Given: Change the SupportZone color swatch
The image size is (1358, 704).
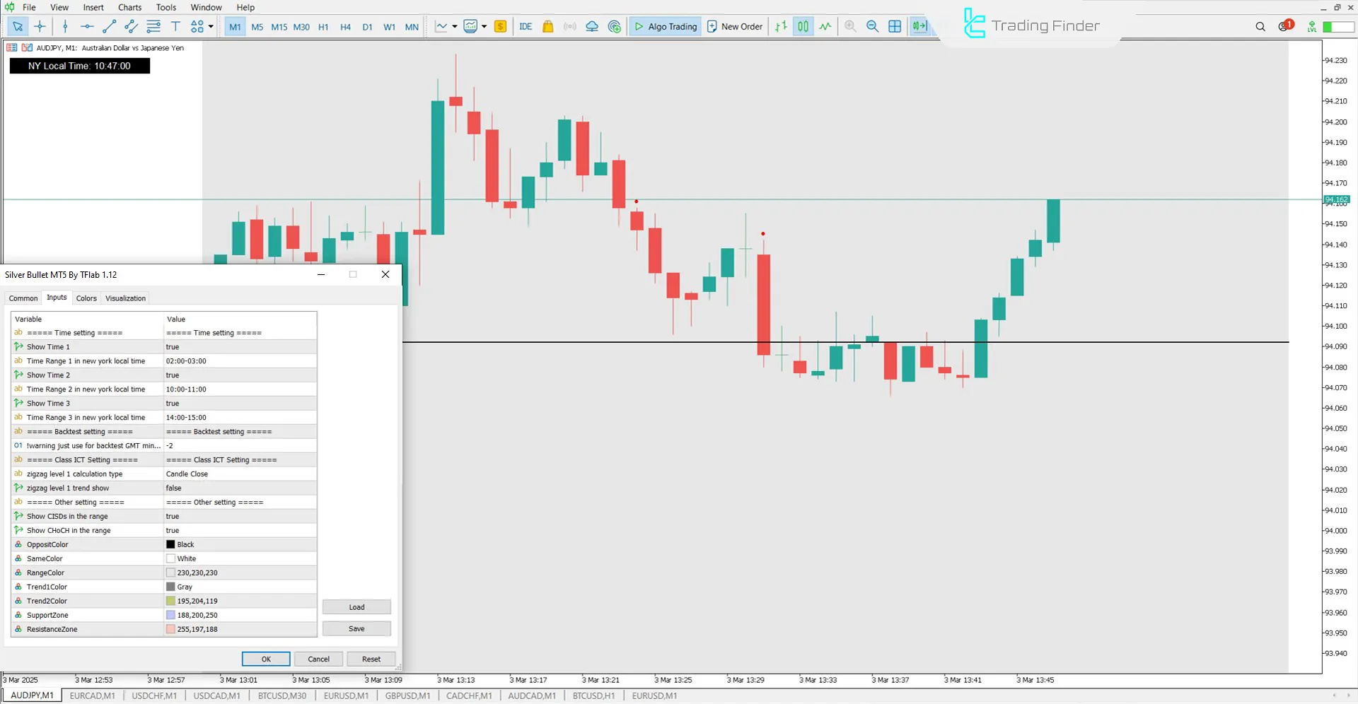Looking at the screenshot, I should click(170, 614).
